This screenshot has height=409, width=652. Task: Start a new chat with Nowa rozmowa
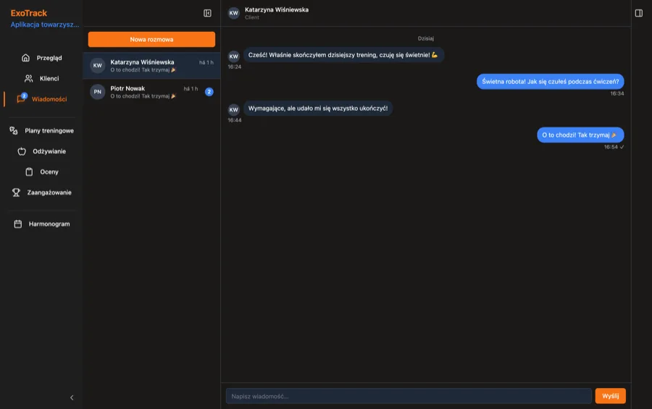151,40
